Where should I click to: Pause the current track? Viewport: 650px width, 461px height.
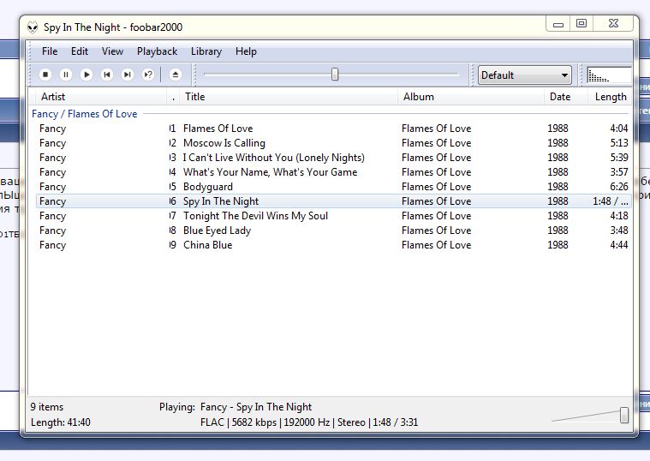pyautogui.click(x=66, y=75)
